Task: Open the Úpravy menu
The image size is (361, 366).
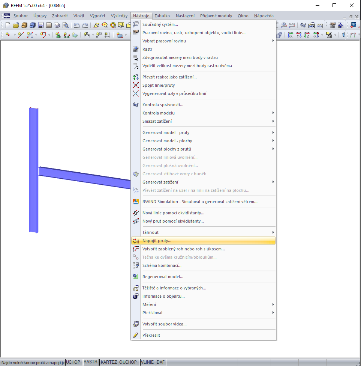Action: point(40,16)
